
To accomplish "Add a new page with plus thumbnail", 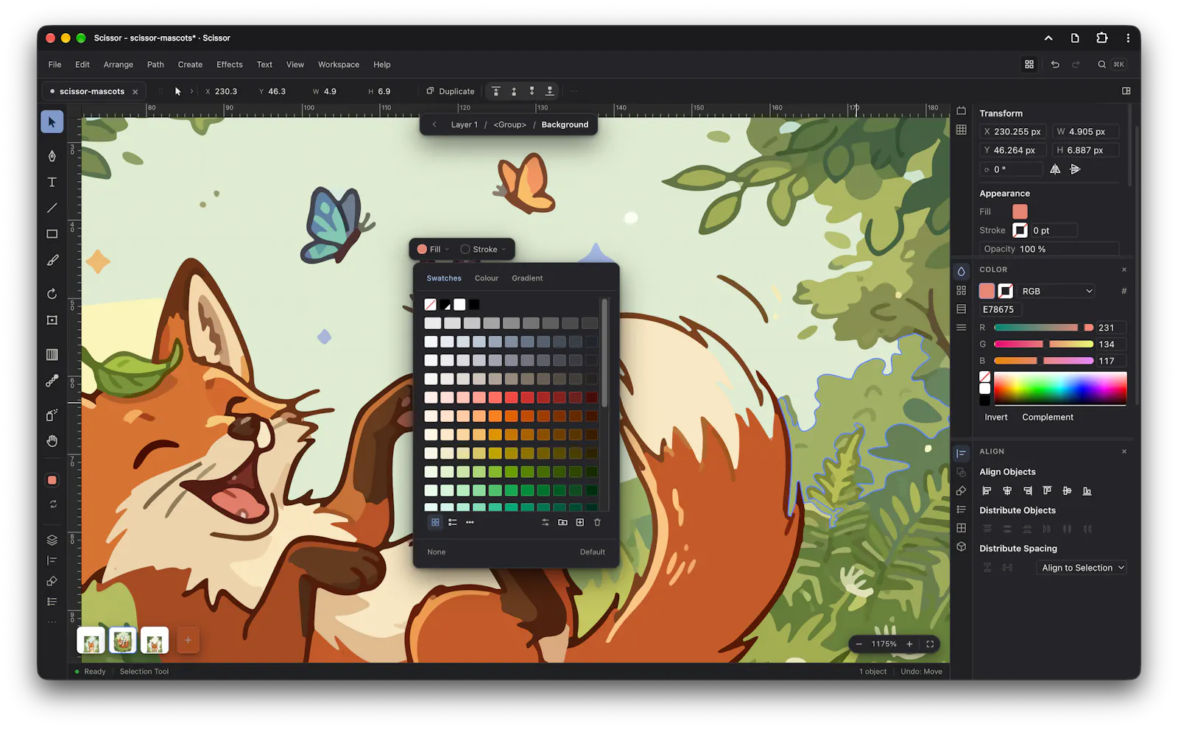I will 188,641.
